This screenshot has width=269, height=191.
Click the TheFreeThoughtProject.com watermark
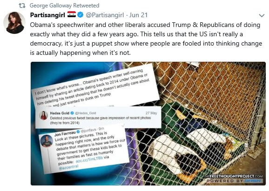(234, 176)
